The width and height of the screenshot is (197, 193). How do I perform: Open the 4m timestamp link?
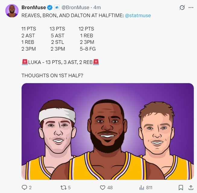[97, 7]
